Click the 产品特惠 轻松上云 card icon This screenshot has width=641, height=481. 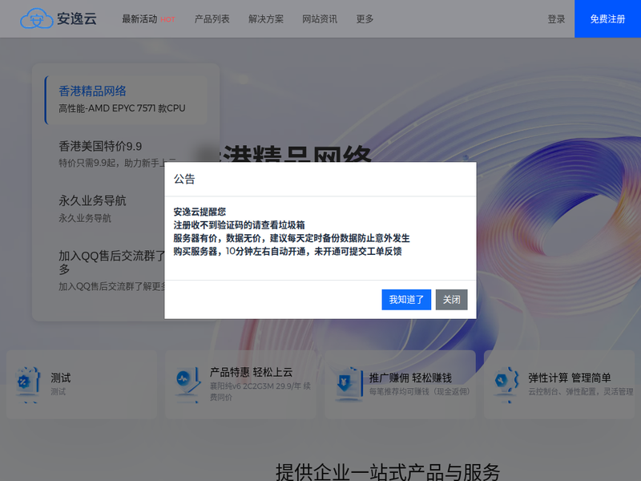[187, 383]
